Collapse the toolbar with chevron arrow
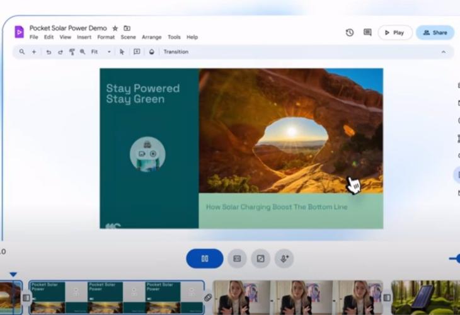 pyautogui.click(x=443, y=52)
